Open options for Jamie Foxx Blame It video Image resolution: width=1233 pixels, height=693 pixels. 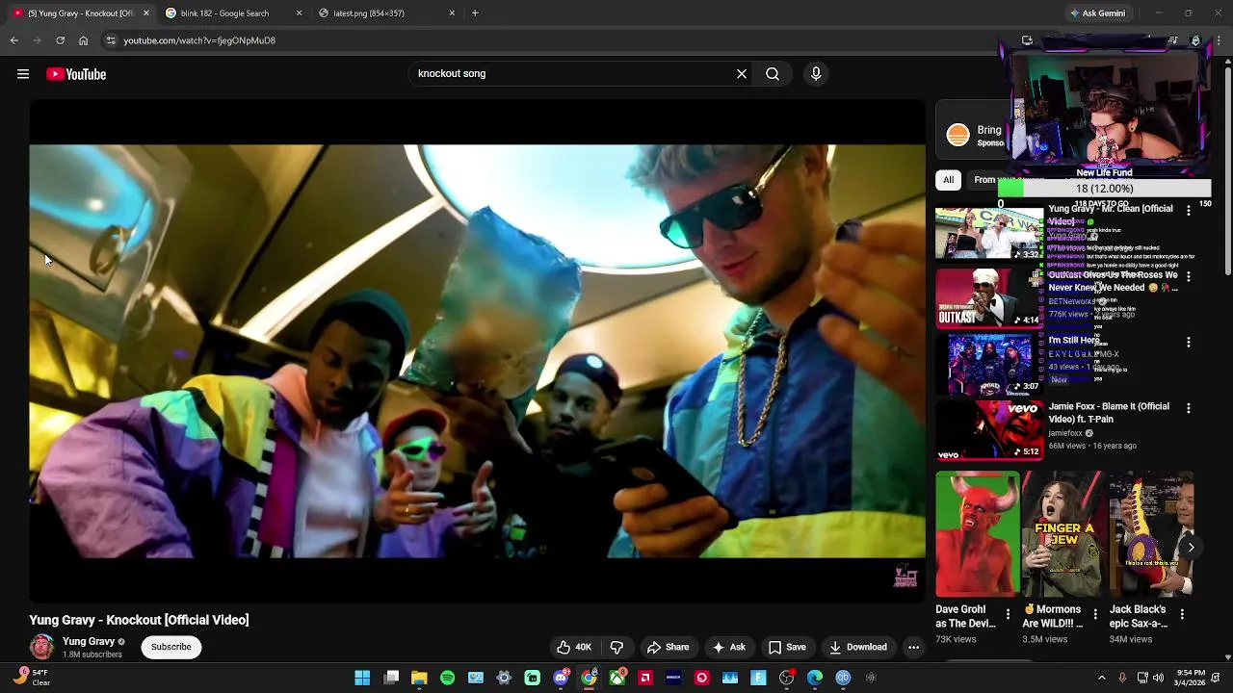click(1189, 408)
